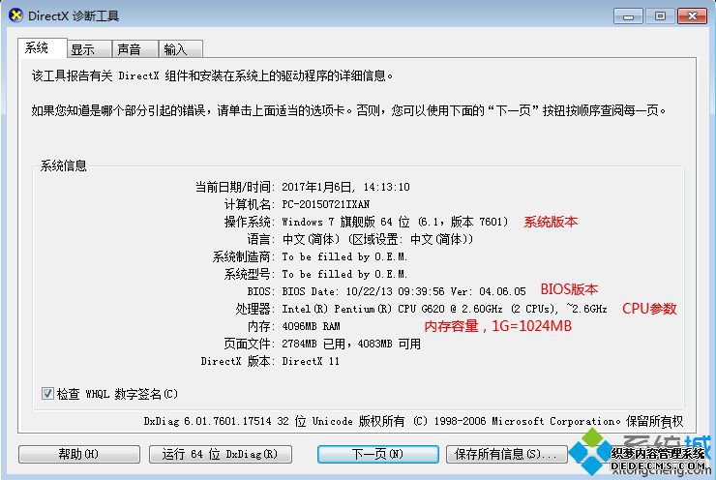Click the DirectX 11 version value
716x480 pixels.
pyautogui.click(x=311, y=361)
